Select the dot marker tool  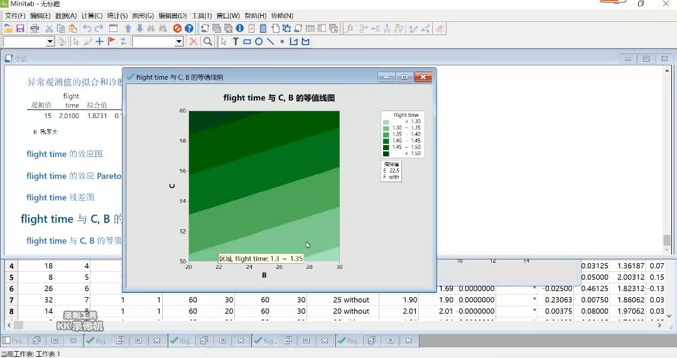pyautogui.click(x=282, y=41)
